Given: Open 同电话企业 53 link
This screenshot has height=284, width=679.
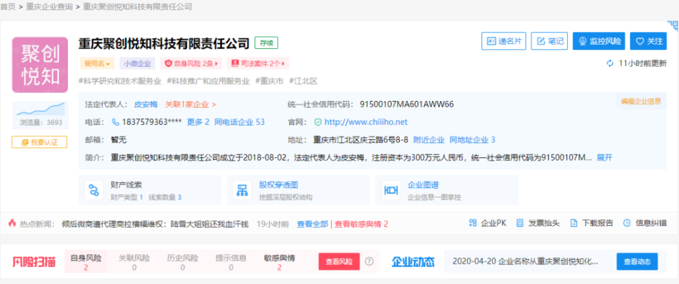Looking at the screenshot, I should [240, 122].
